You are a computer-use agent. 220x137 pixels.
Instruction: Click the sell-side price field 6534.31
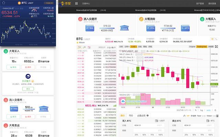[x=199, y=125]
